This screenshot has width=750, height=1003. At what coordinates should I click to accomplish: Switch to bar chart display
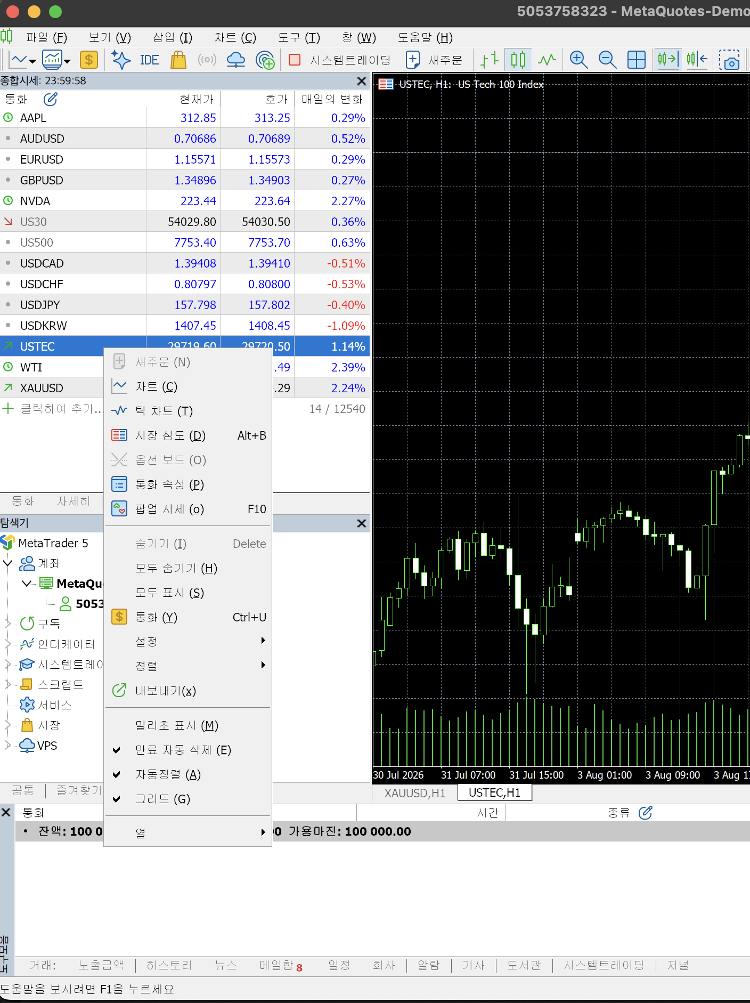tap(489, 60)
